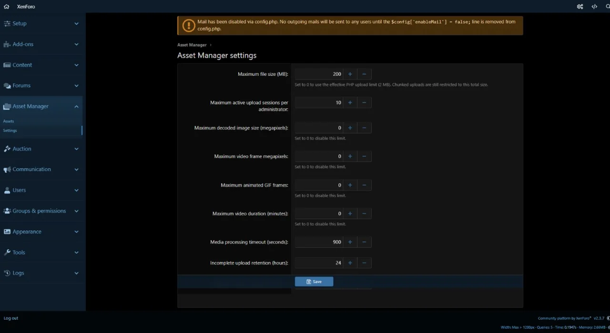Screen dimensions: 610x333
Task: Click the Appearance image icon
Action: pyautogui.click(x=7, y=232)
